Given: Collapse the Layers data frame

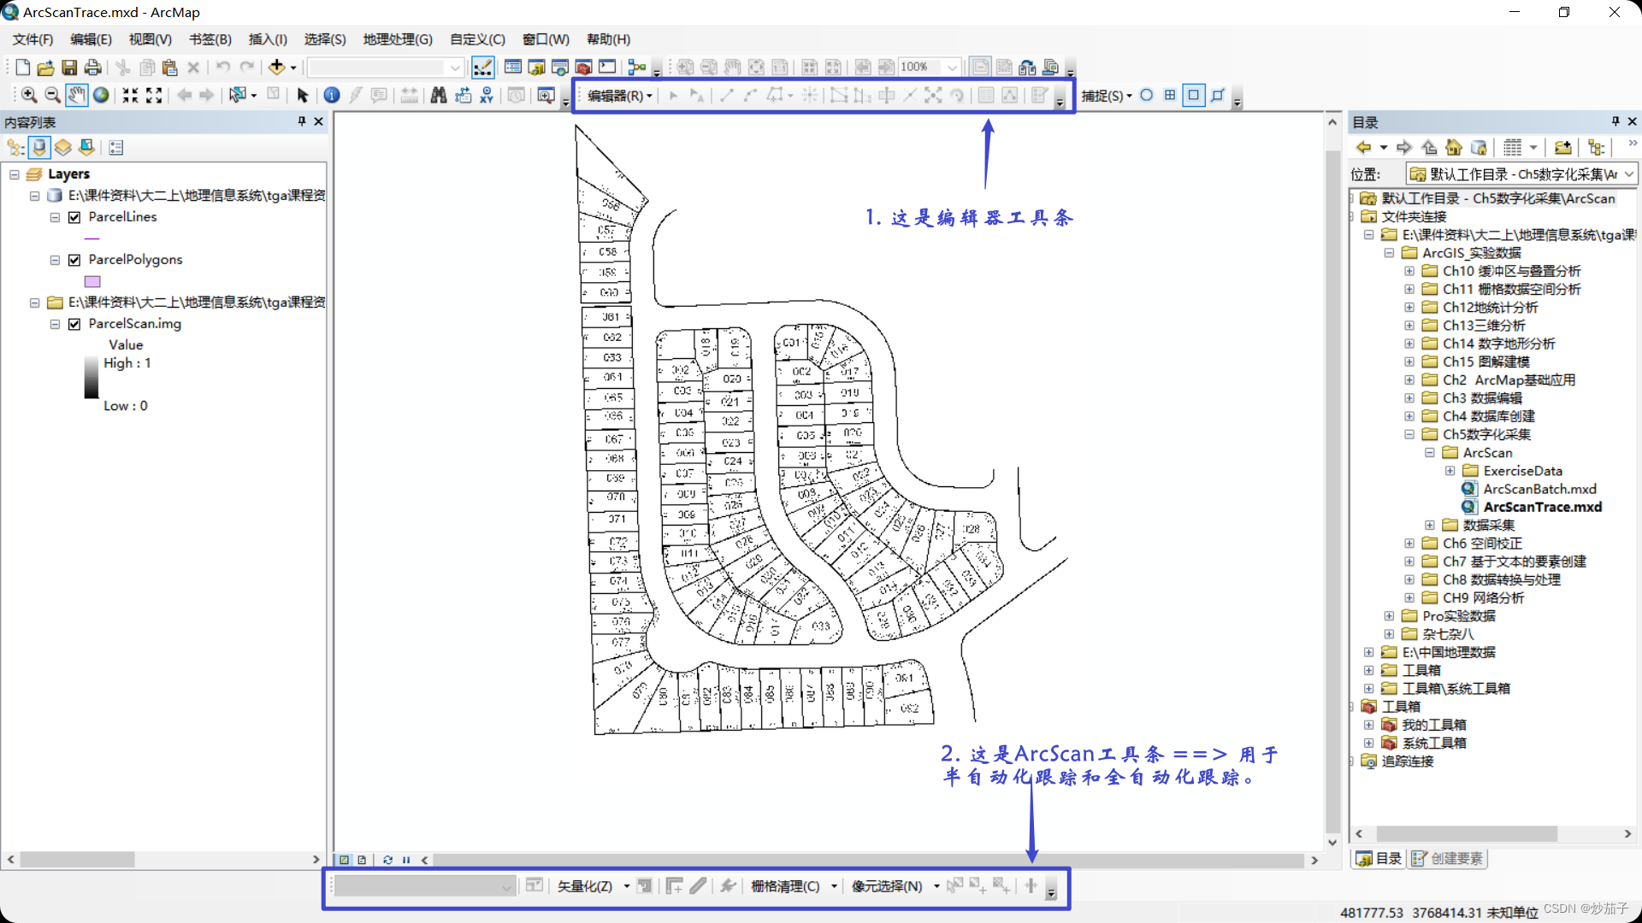Looking at the screenshot, I should 15,174.
